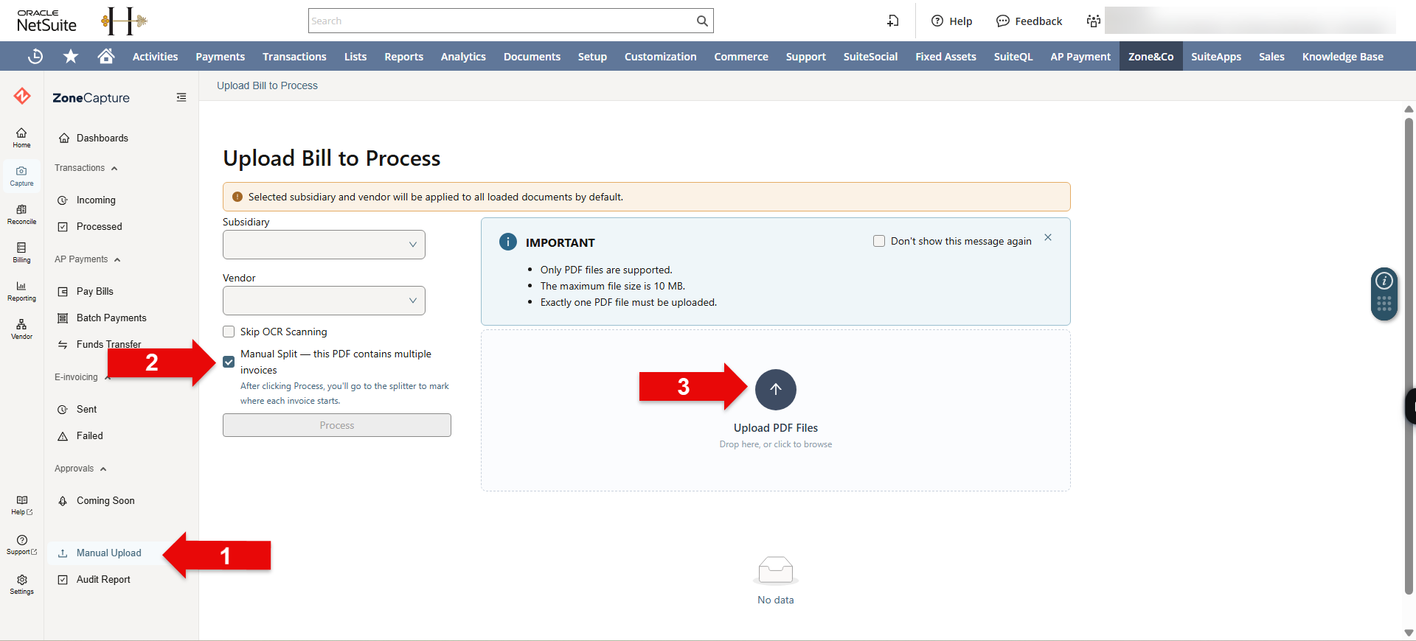Open the Subsidiary dropdown
Screen dimensions: 1416x641
coord(324,245)
